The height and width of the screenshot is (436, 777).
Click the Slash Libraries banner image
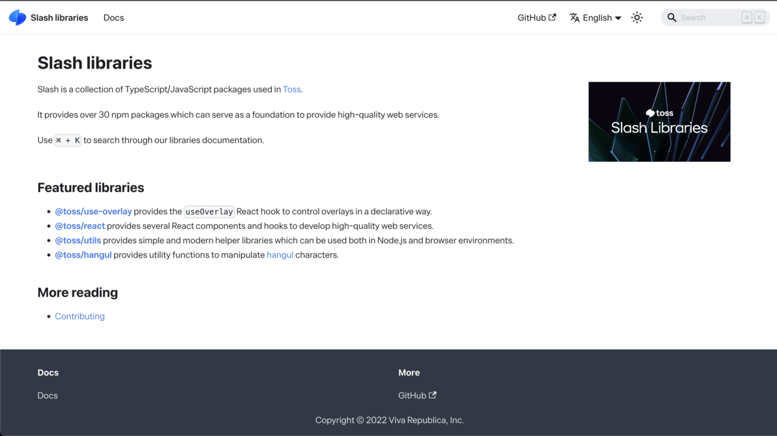point(659,122)
